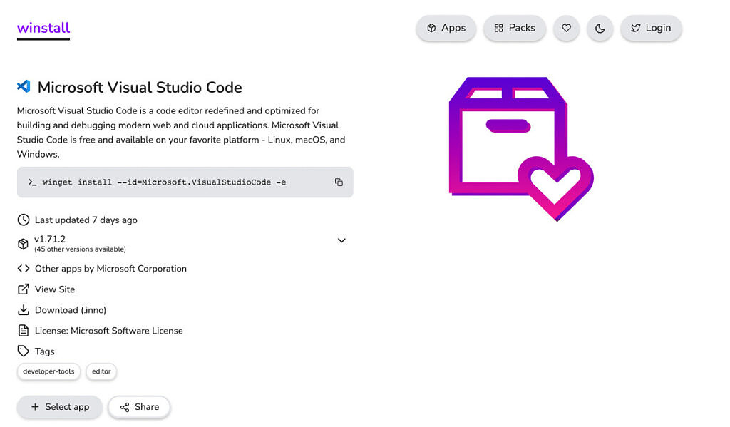Click Login with GitHub
Image resolution: width=730 pixels, height=427 pixels.
tap(651, 28)
